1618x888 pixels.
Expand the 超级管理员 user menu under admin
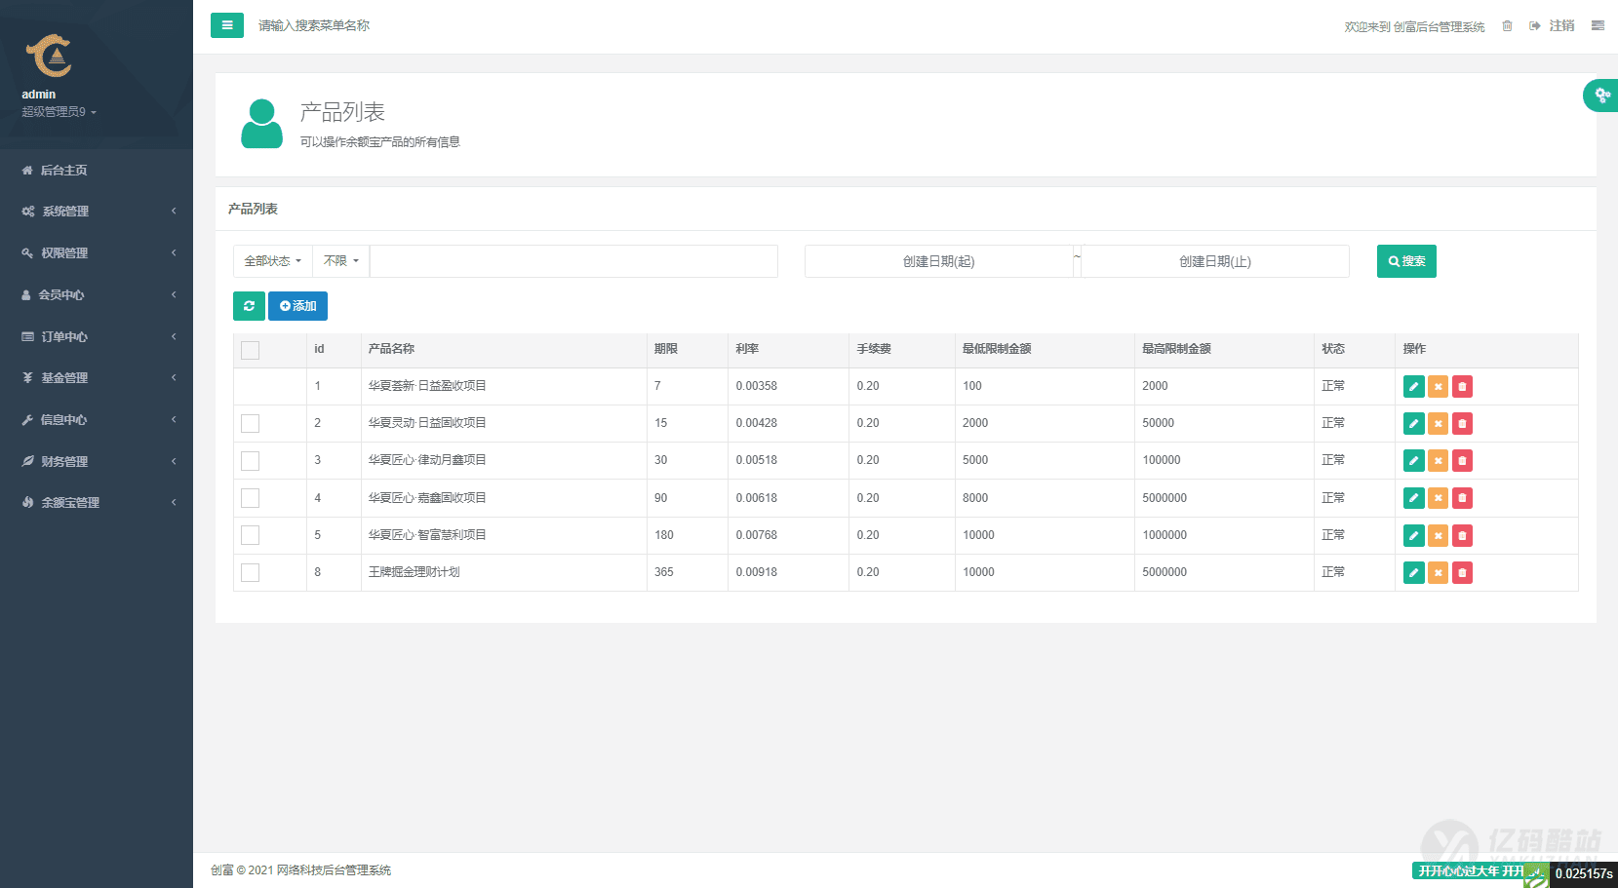click(59, 112)
